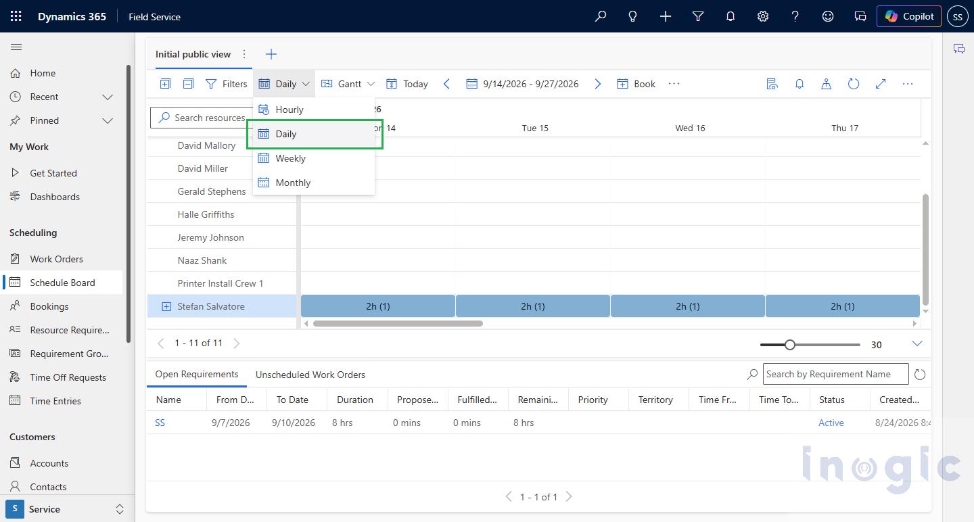Open the Gantt view type dropdown
Viewport: 974px width, 522px height.
pyautogui.click(x=348, y=84)
